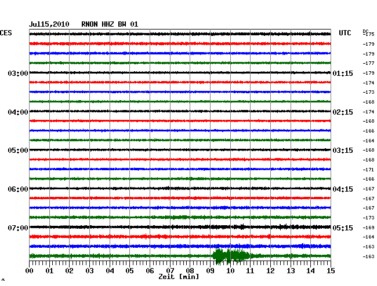Click the UTC column header
This screenshot has width=377, height=286.
coord(345,33)
